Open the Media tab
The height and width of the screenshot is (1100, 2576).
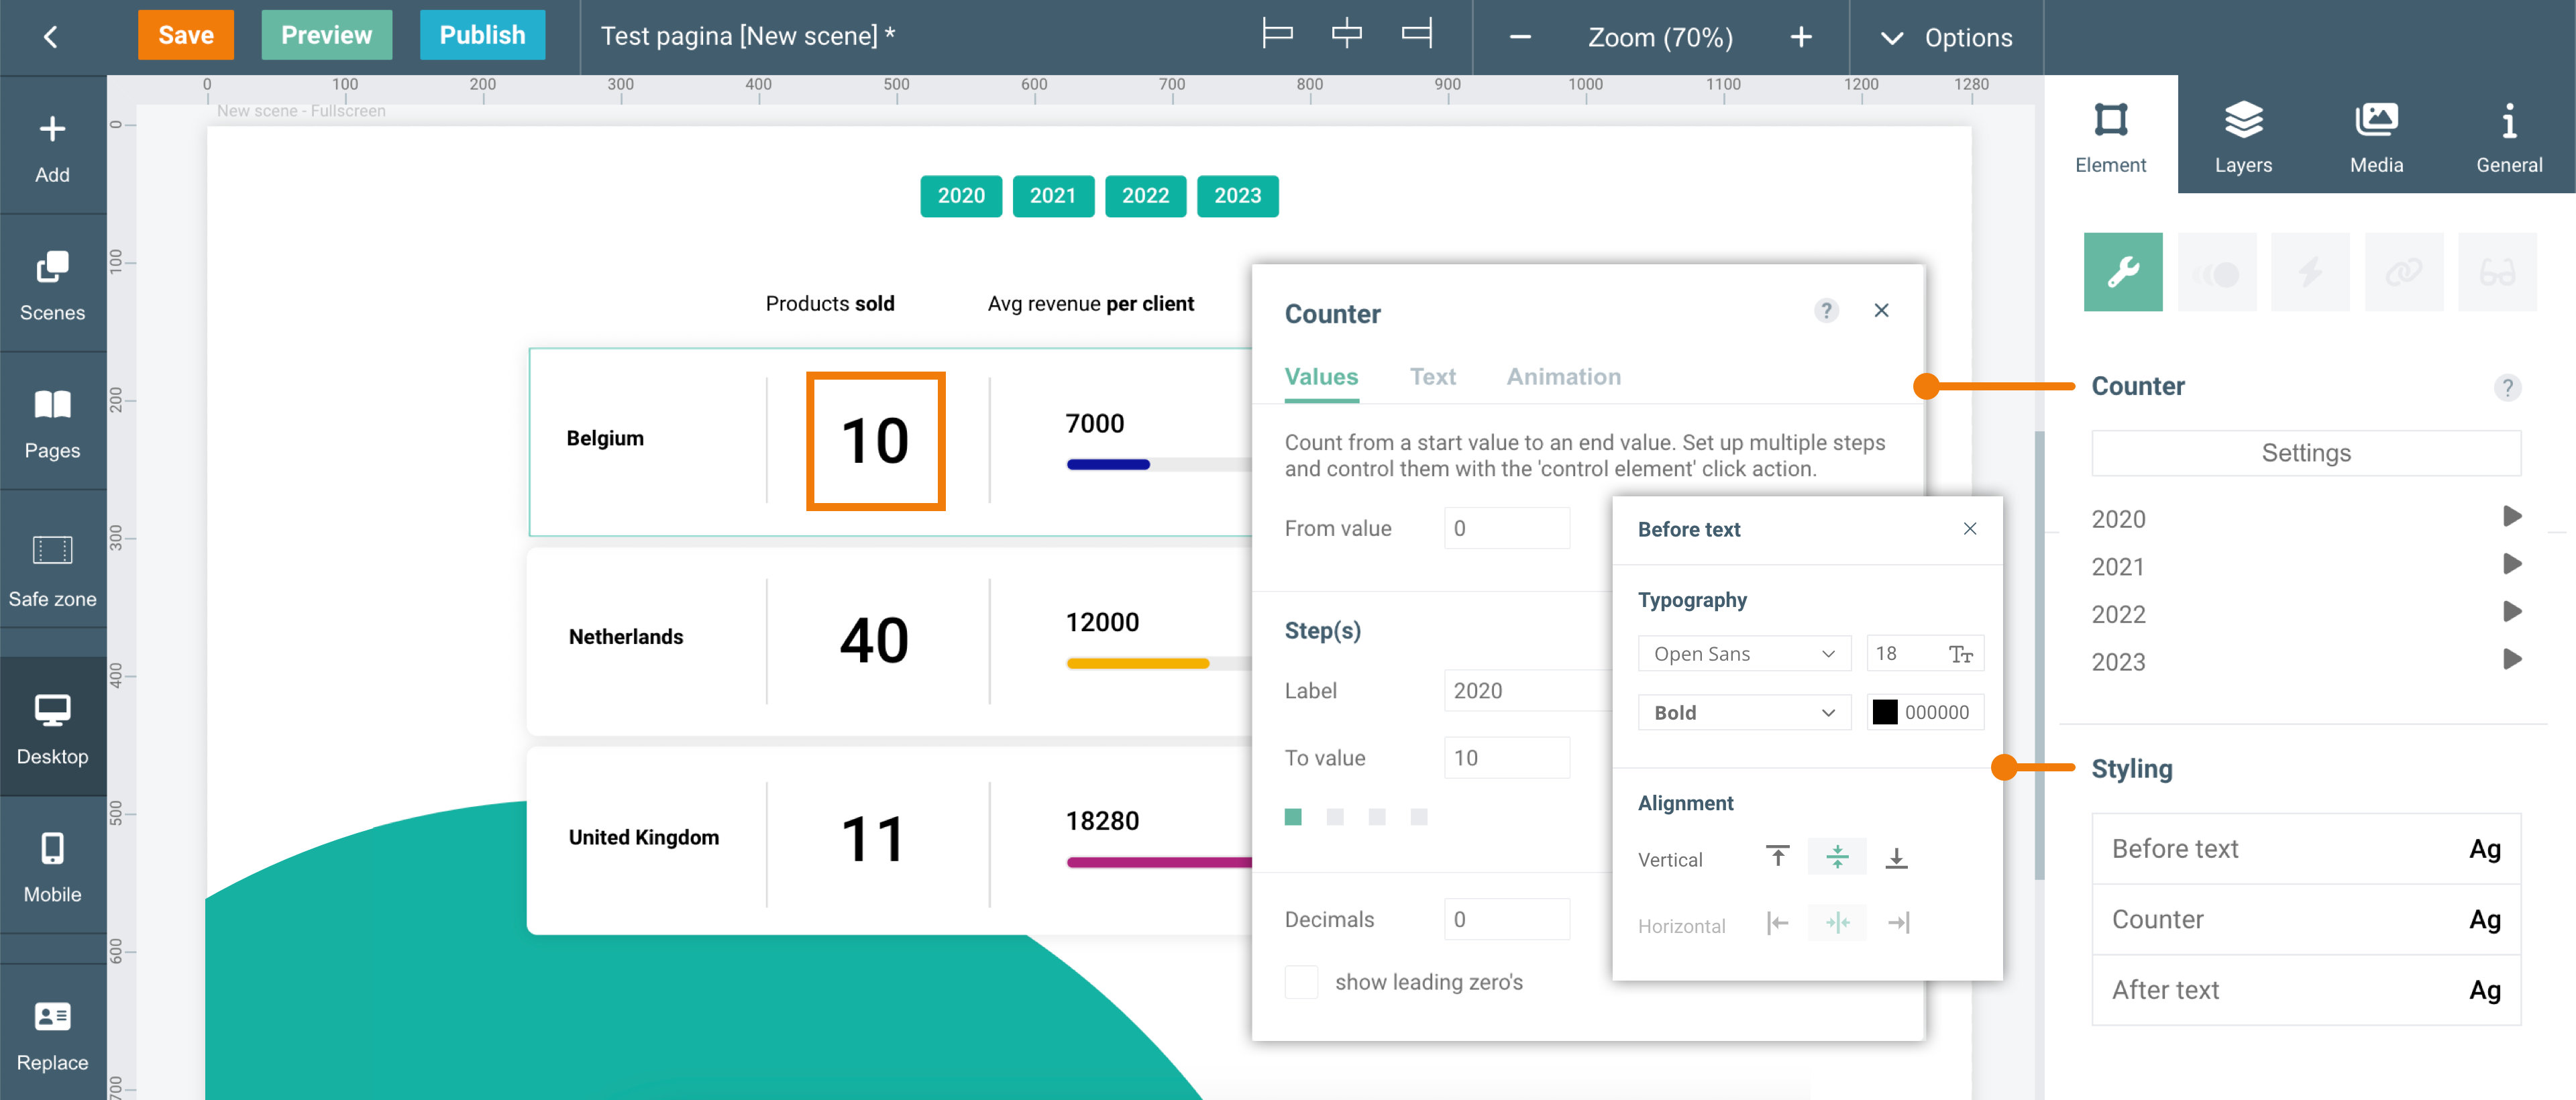(x=2376, y=135)
